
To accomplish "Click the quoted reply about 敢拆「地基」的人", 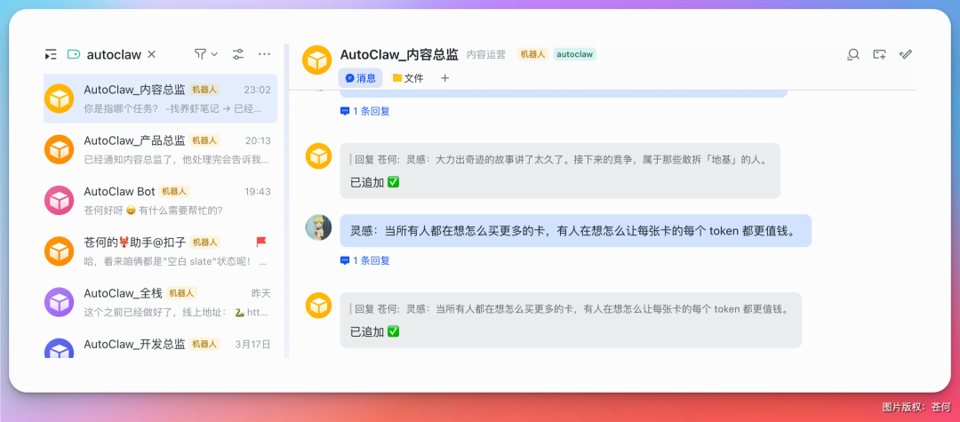I will [559, 160].
